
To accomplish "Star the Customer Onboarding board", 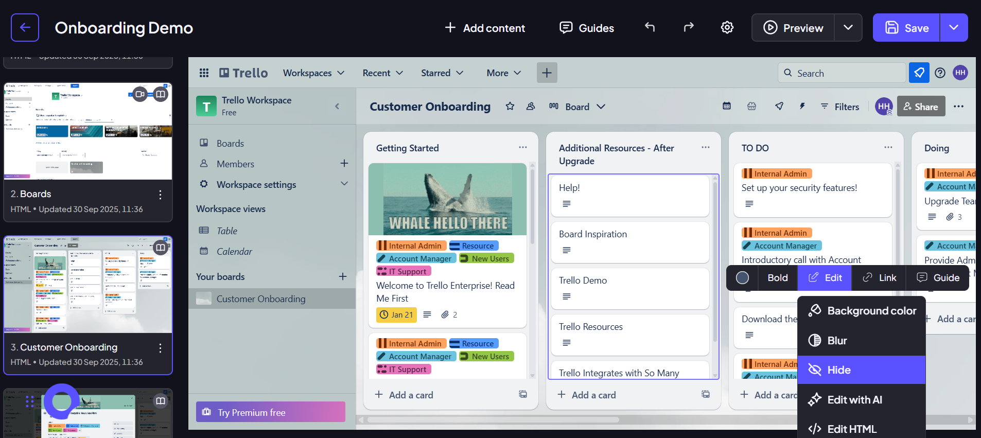I will [510, 106].
